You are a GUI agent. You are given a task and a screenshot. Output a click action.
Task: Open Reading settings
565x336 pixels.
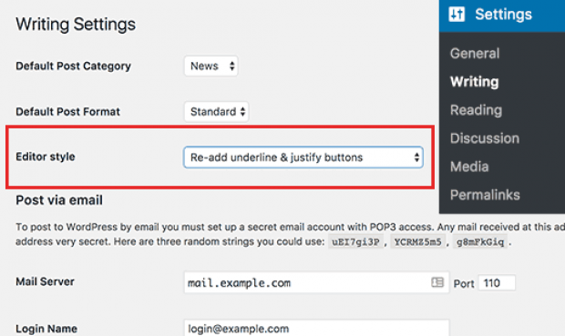click(476, 110)
